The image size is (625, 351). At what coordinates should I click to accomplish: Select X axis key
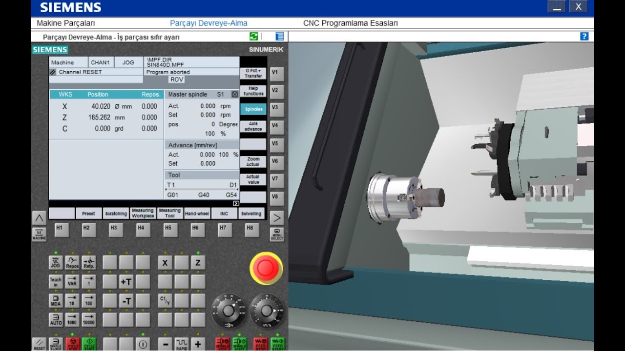click(165, 263)
